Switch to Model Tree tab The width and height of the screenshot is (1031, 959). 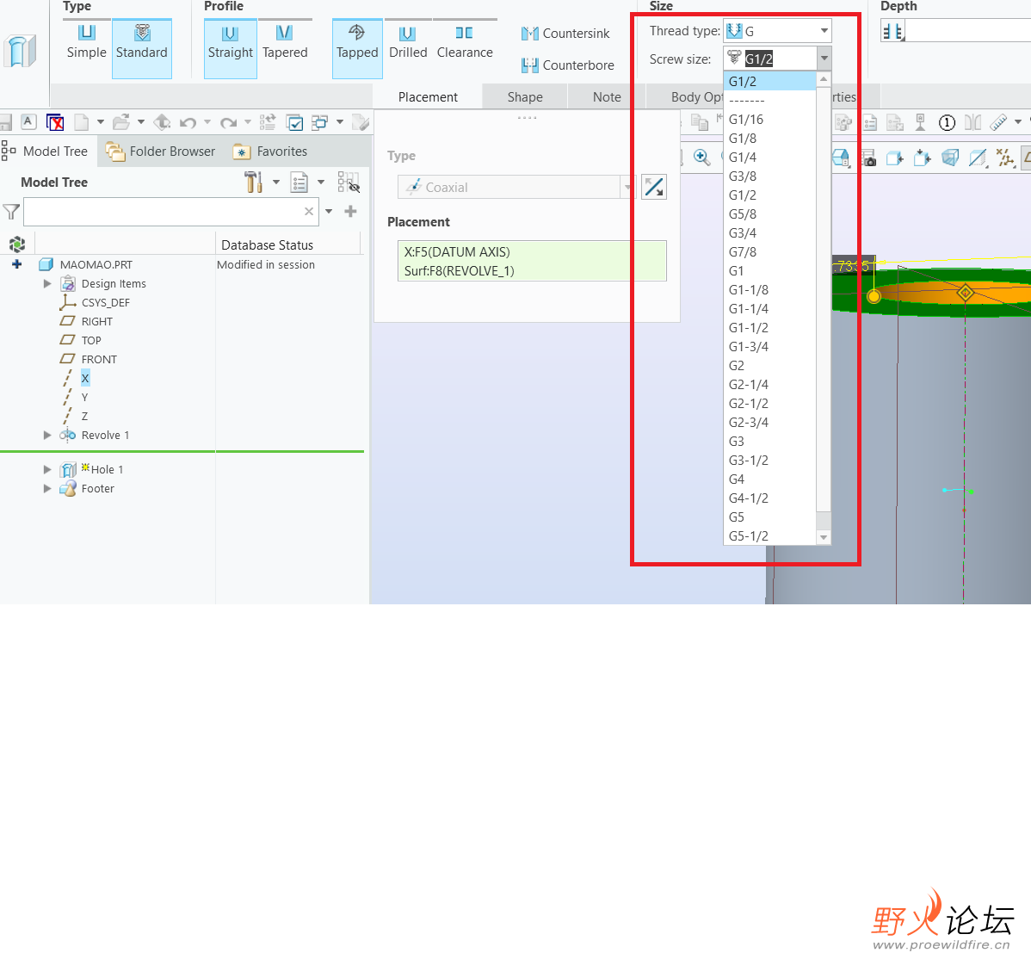[49, 152]
